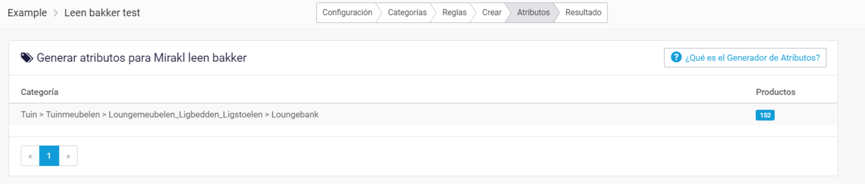Click the Categoría column header
The image size is (865, 184).
pos(39,92)
